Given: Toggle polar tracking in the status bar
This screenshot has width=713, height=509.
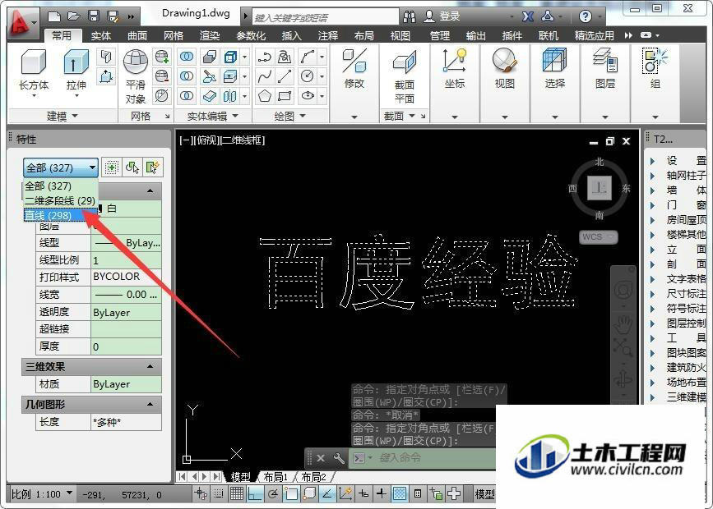Looking at the screenshot, I should click(273, 493).
